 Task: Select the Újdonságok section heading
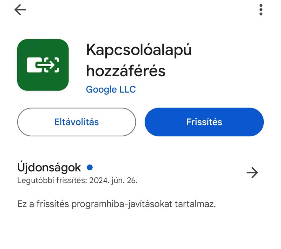pos(49,167)
